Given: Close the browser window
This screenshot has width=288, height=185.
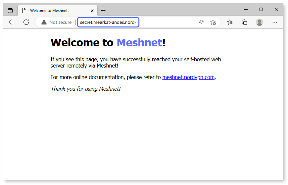Looking at the screenshot, I should pyautogui.click(x=276, y=9).
